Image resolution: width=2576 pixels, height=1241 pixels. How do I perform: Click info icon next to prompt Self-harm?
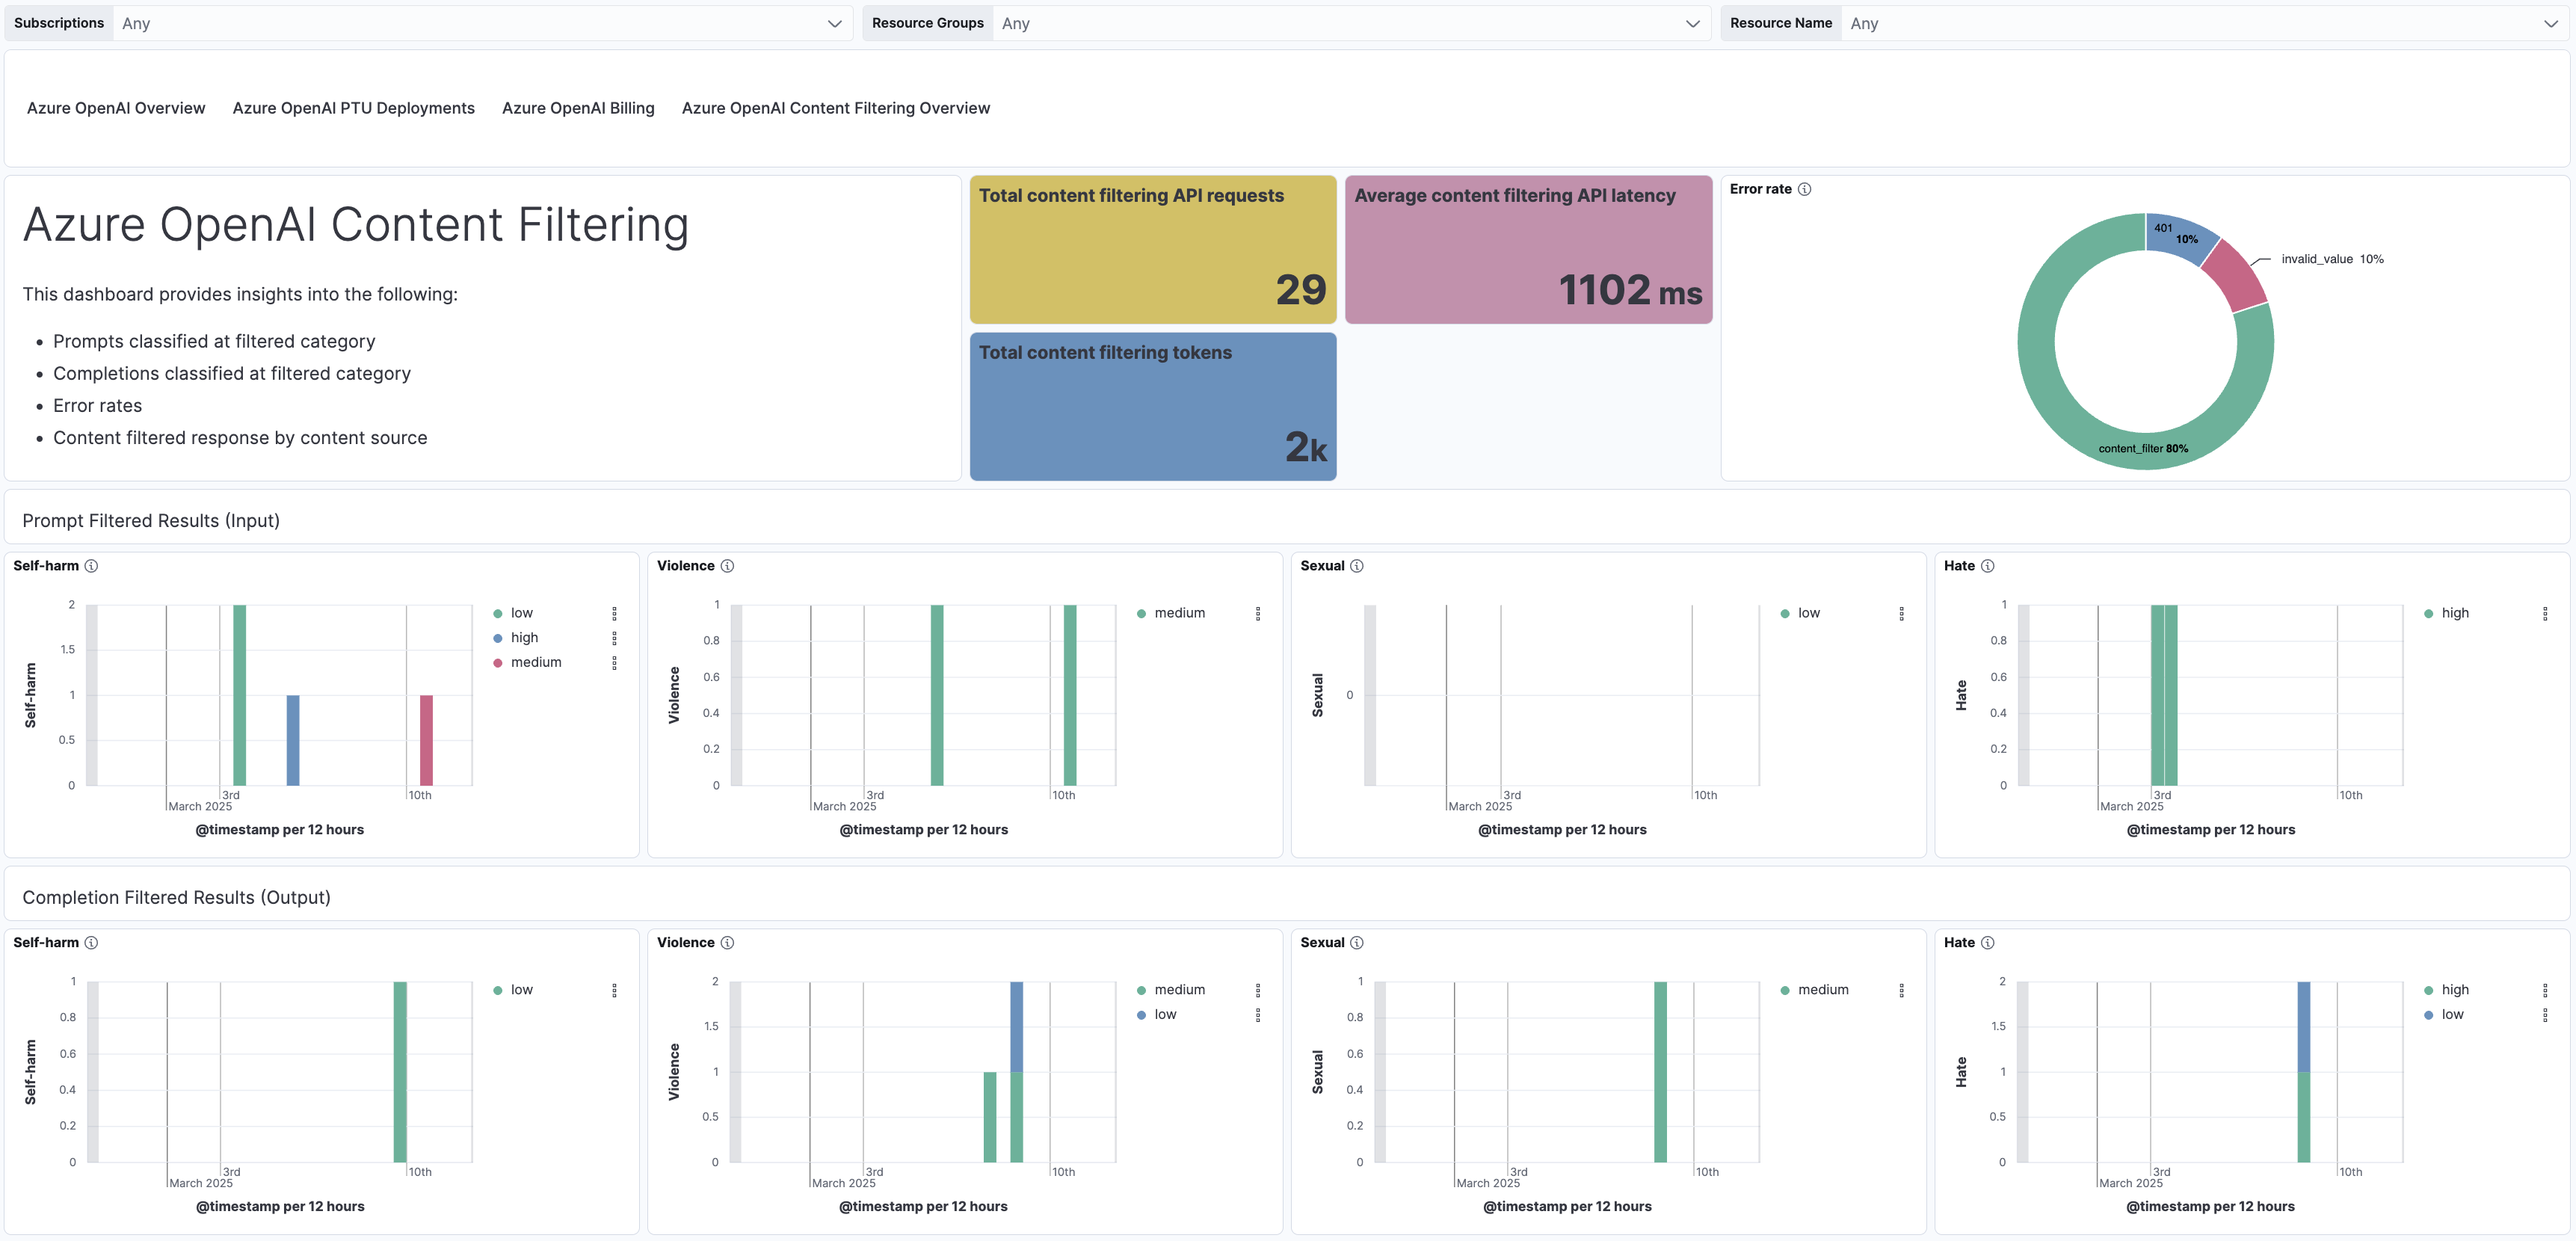click(91, 566)
